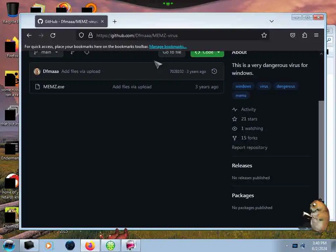Reload the GitHub page
The width and height of the screenshot is (336, 252).
(x=53, y=35)
